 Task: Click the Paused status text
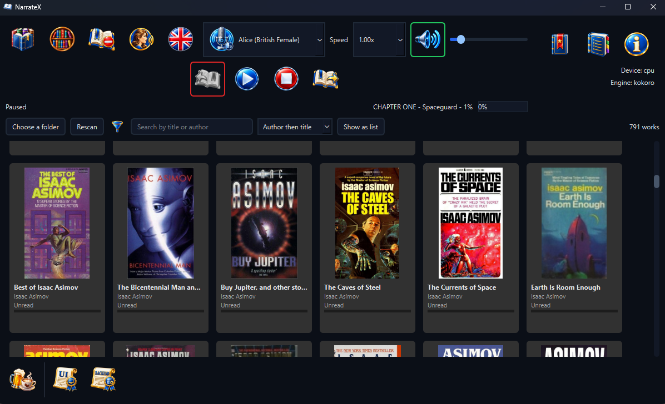[16, 107]
